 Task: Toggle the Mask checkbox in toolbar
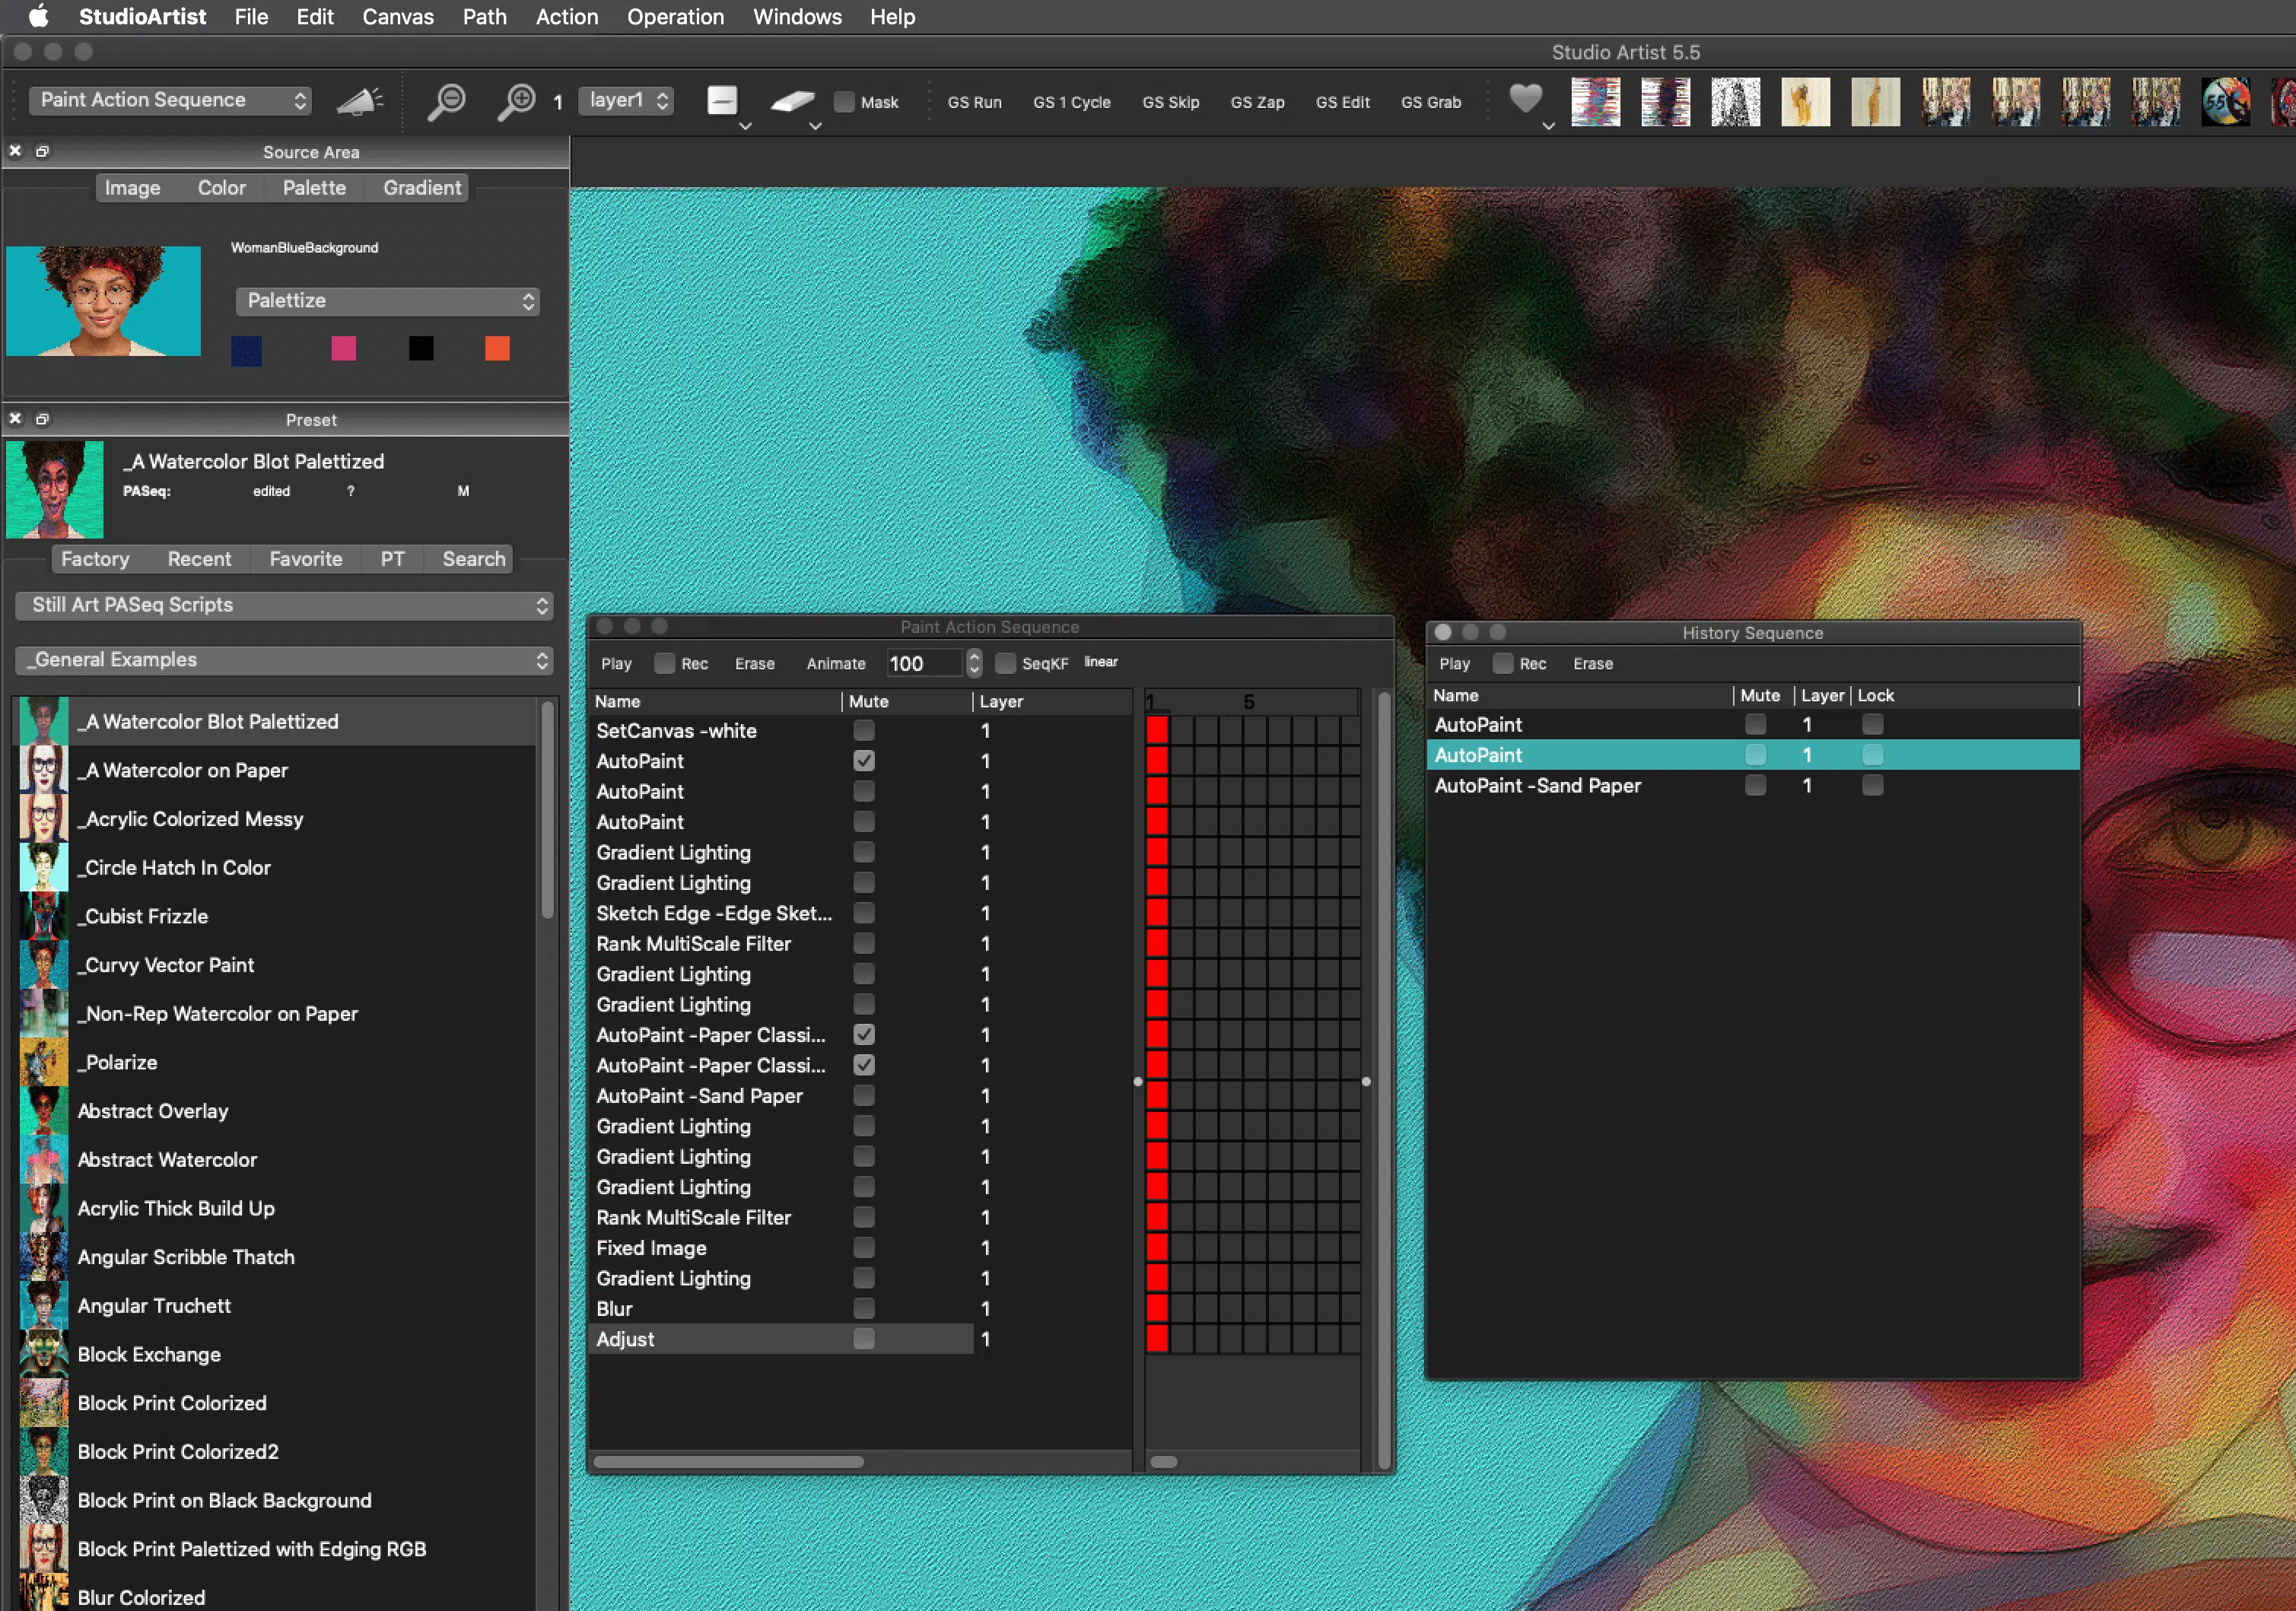pyautogui.click(x=844, y=102)
